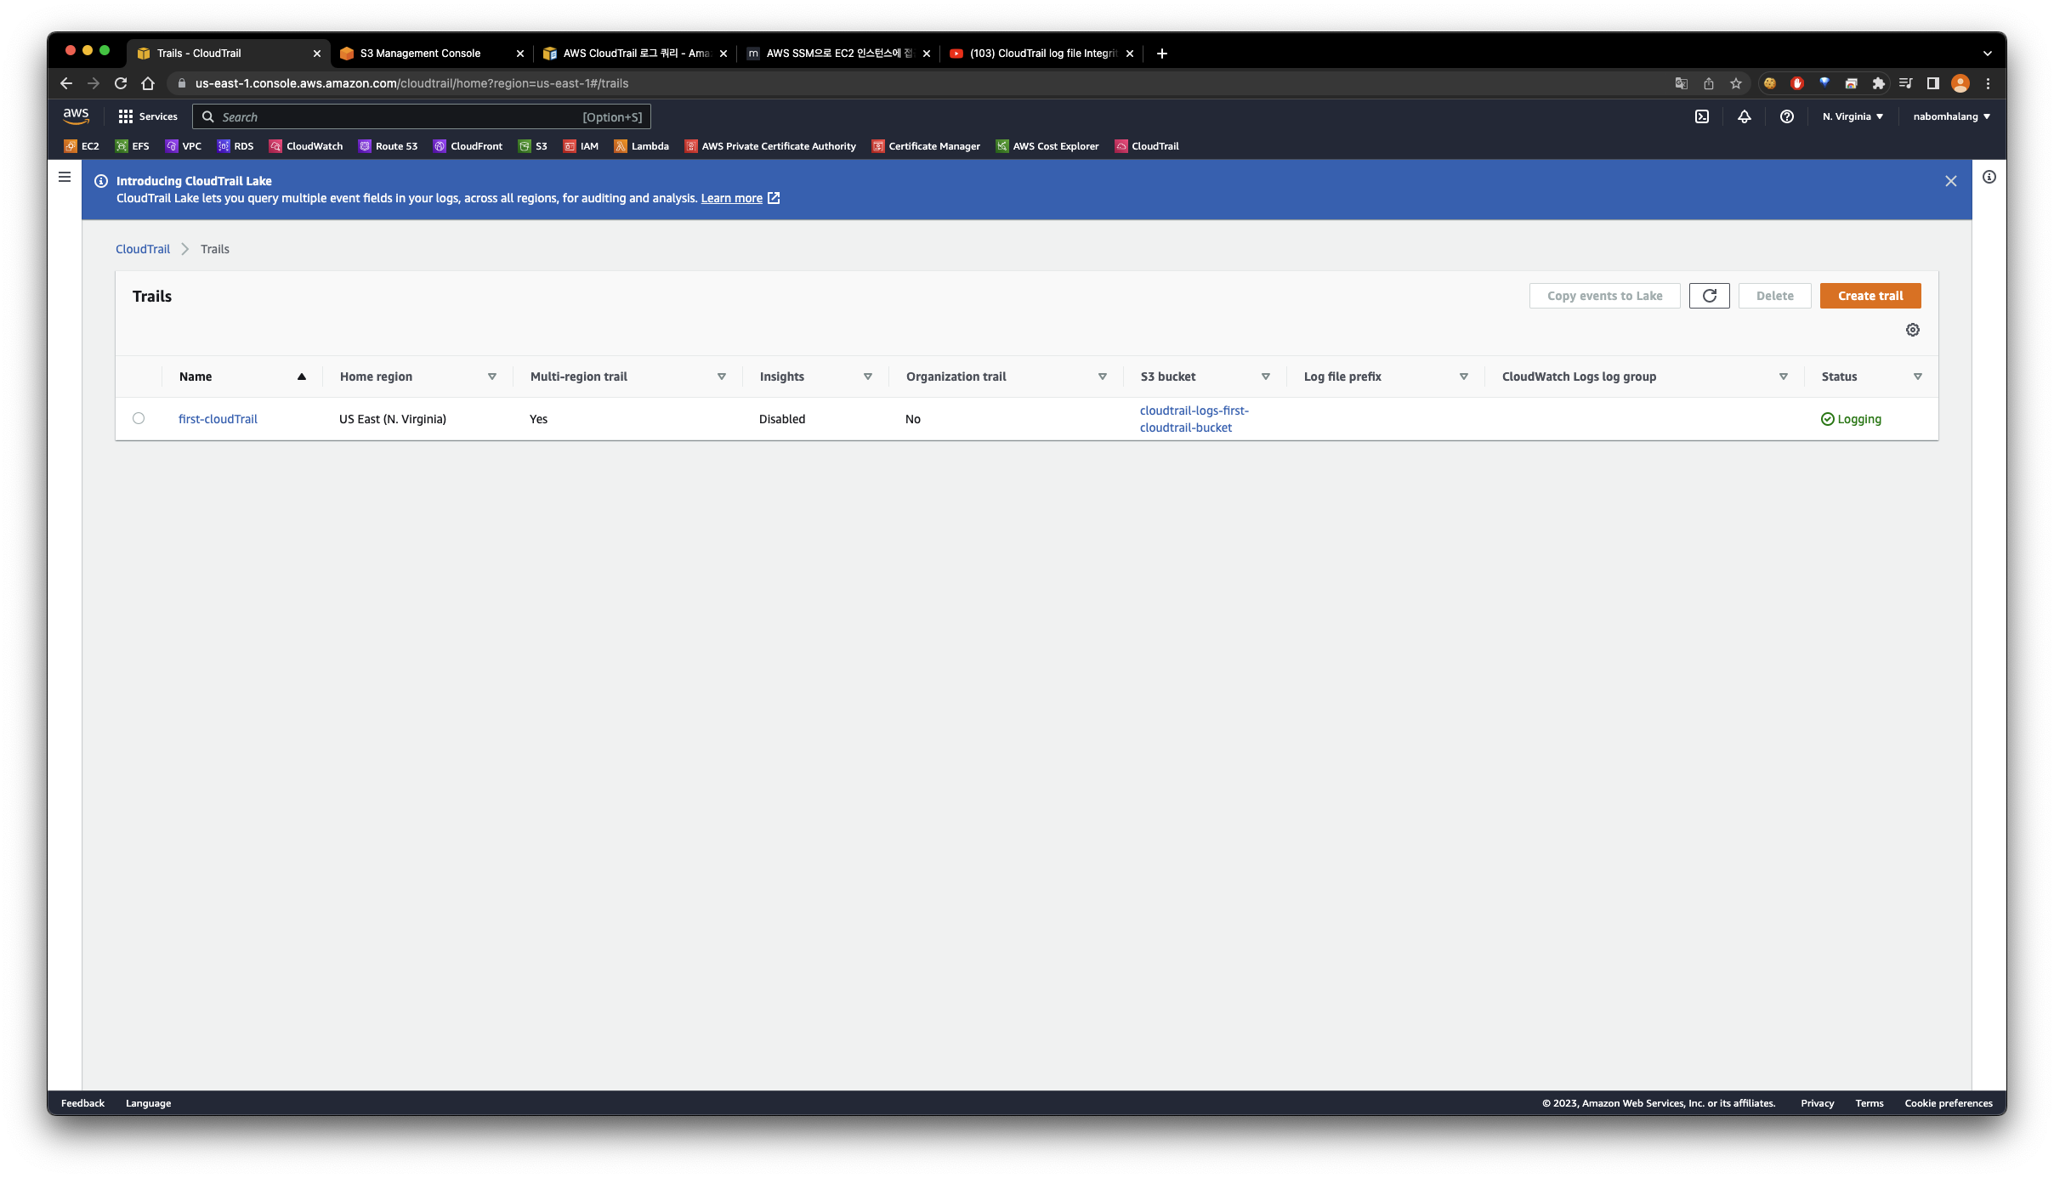Open the Language footer option

point(148,1103)
